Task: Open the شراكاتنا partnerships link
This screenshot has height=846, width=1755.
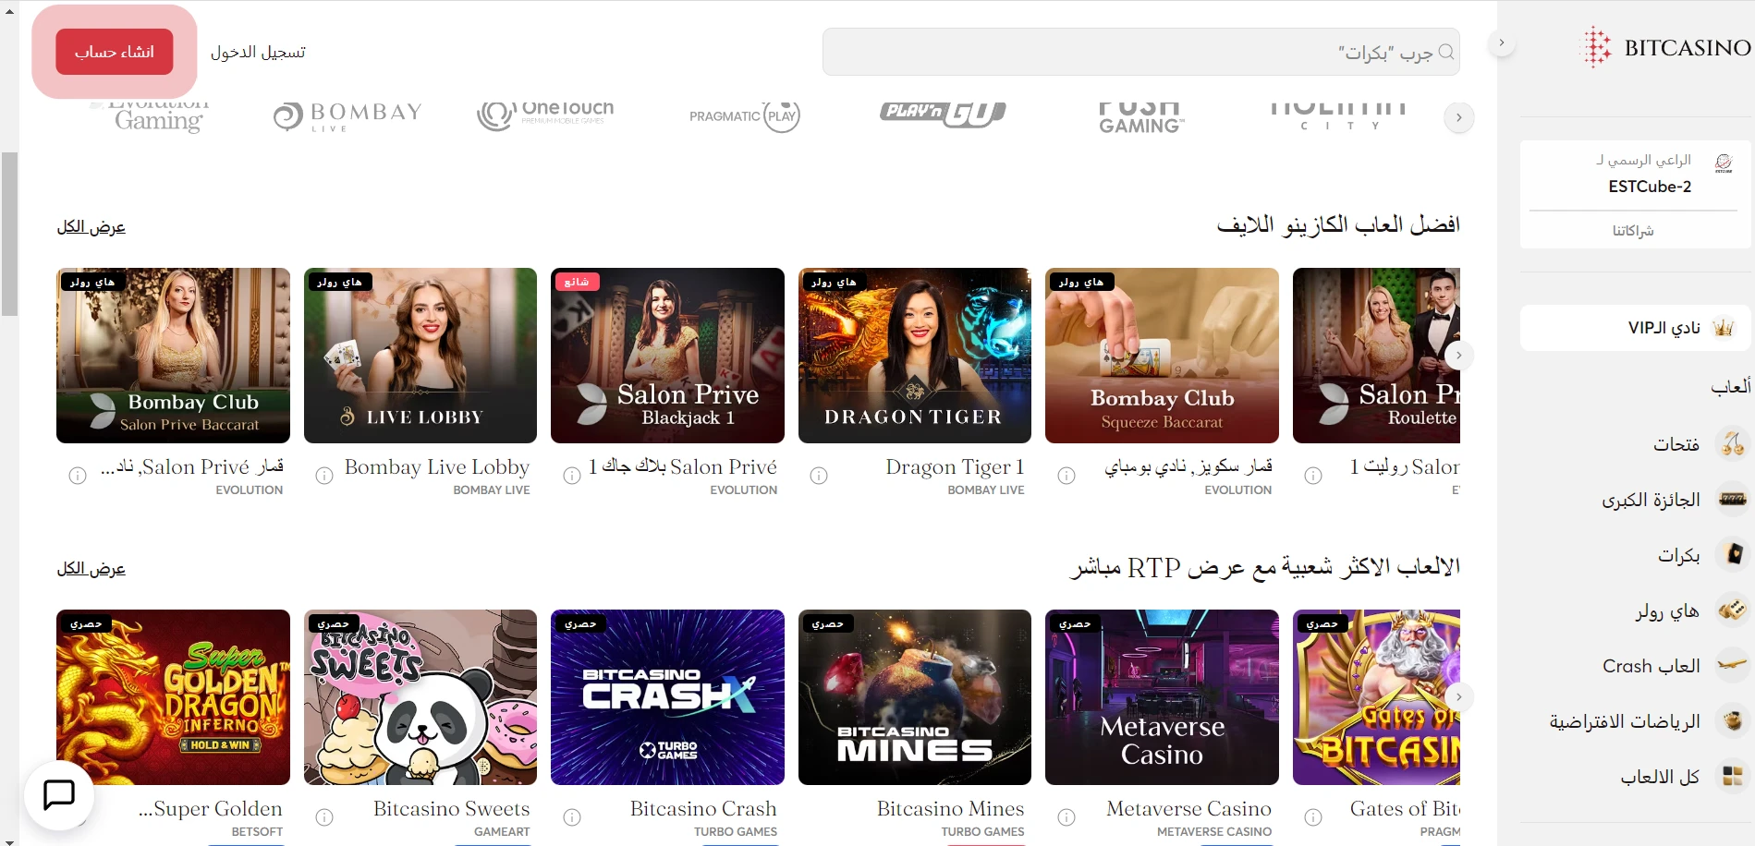Action: pos(1633,230)
